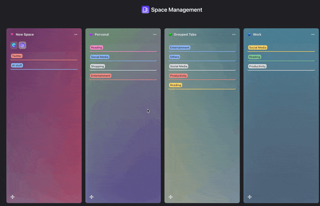This screenshot has height=206, width=320.
Task: Expand the Reading group in Personal
Action: [96, 48]
